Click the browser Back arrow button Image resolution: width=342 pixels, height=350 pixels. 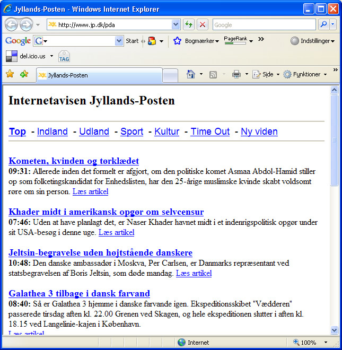click(x=11, y=24)
